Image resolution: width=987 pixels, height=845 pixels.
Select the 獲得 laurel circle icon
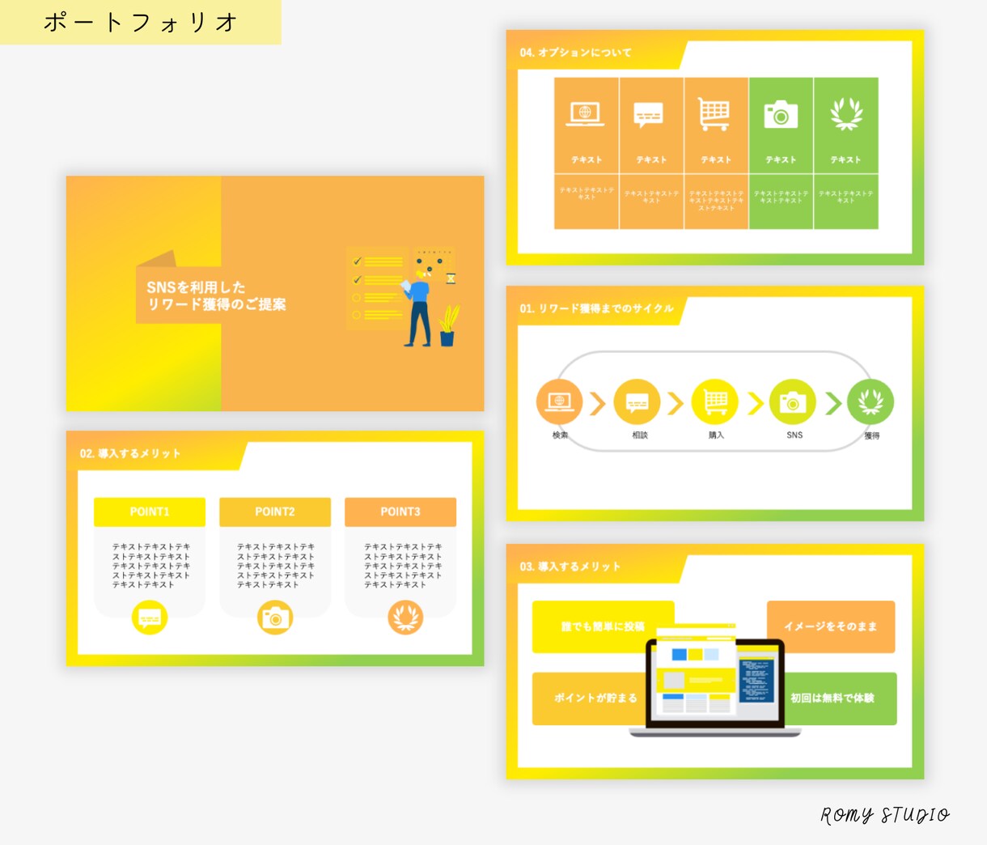[871, 402]
